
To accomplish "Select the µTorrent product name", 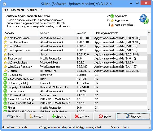I will pos(12,71).
